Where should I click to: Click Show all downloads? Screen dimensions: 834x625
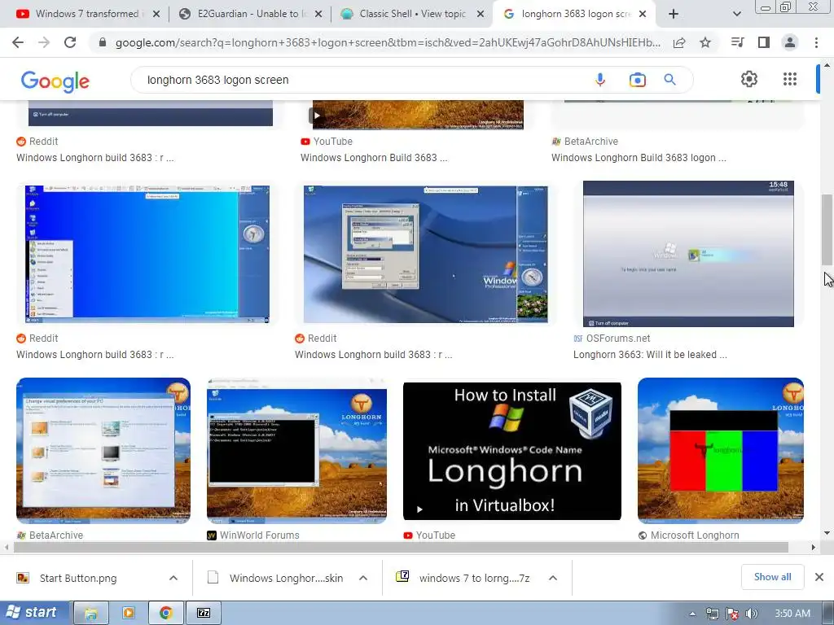(772, 577)
